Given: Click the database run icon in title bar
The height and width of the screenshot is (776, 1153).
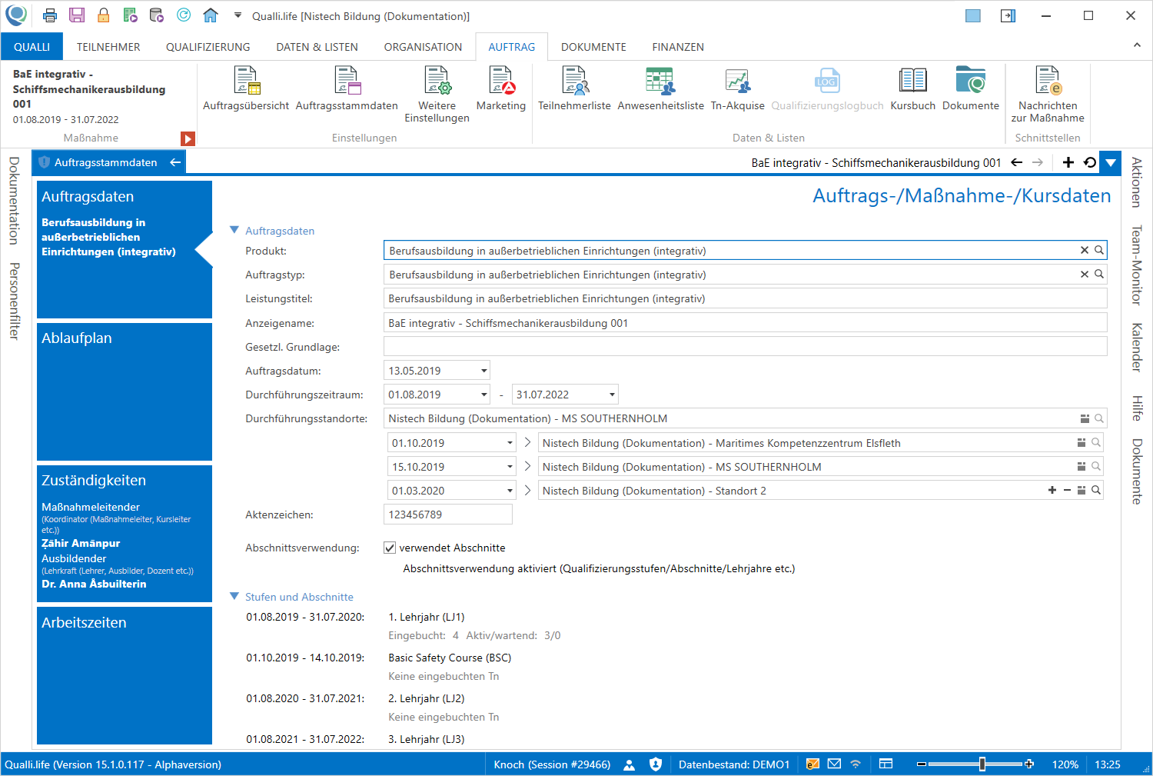Looking at the screenshot, I should [157, 15].
